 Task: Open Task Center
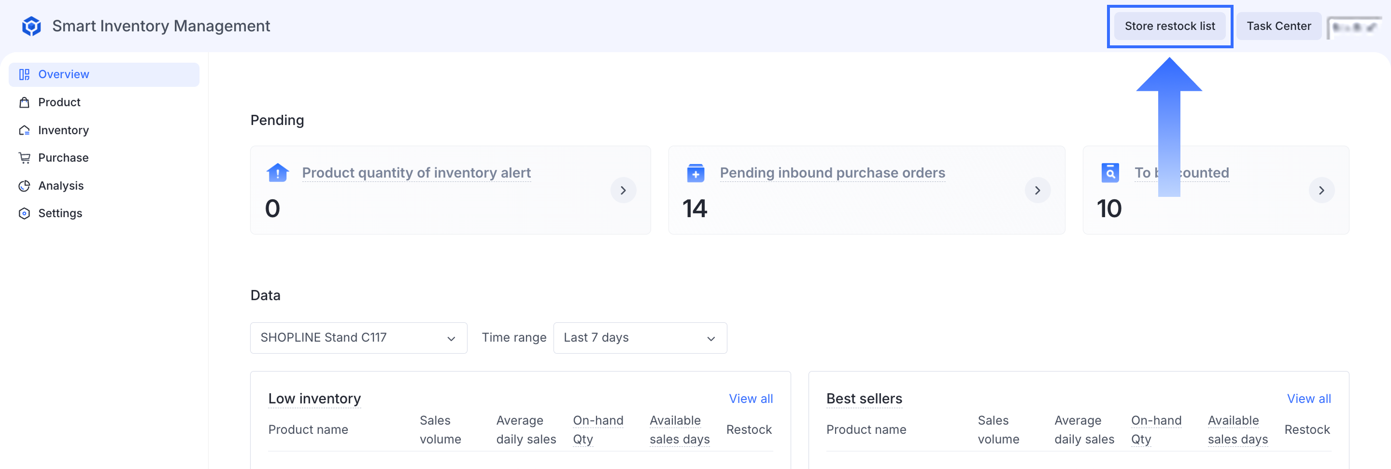(x=1278, y=26)
